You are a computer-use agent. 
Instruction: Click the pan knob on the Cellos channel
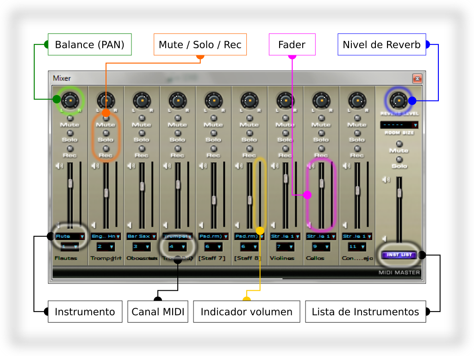tap(321, 100)
